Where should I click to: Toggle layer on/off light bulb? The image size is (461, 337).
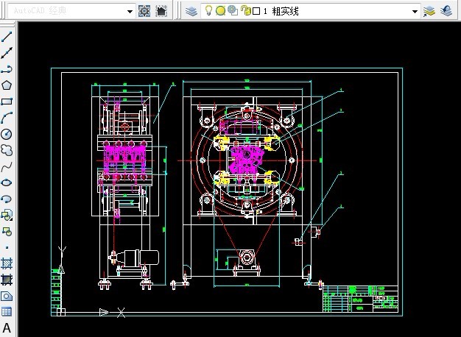[209, 11]
